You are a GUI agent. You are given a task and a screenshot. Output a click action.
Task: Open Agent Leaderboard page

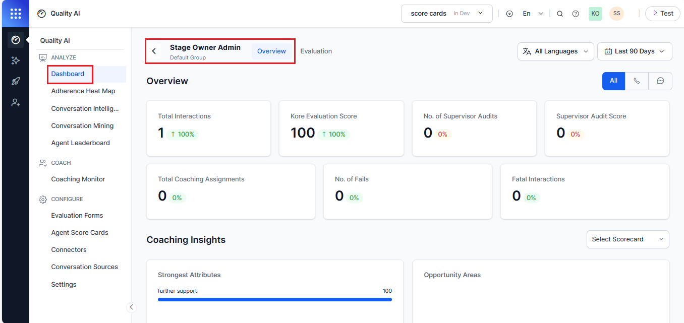80,143
